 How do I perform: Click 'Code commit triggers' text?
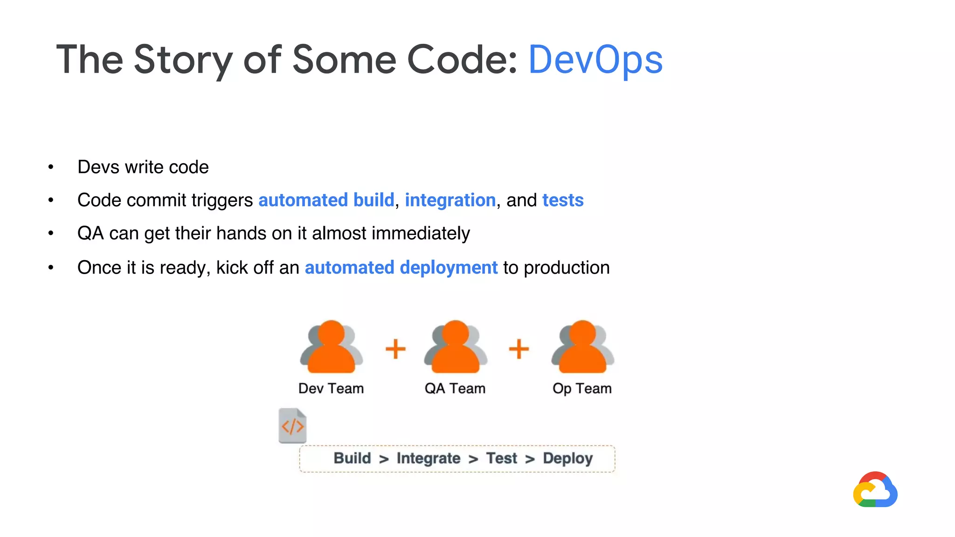tap(165, 200)
